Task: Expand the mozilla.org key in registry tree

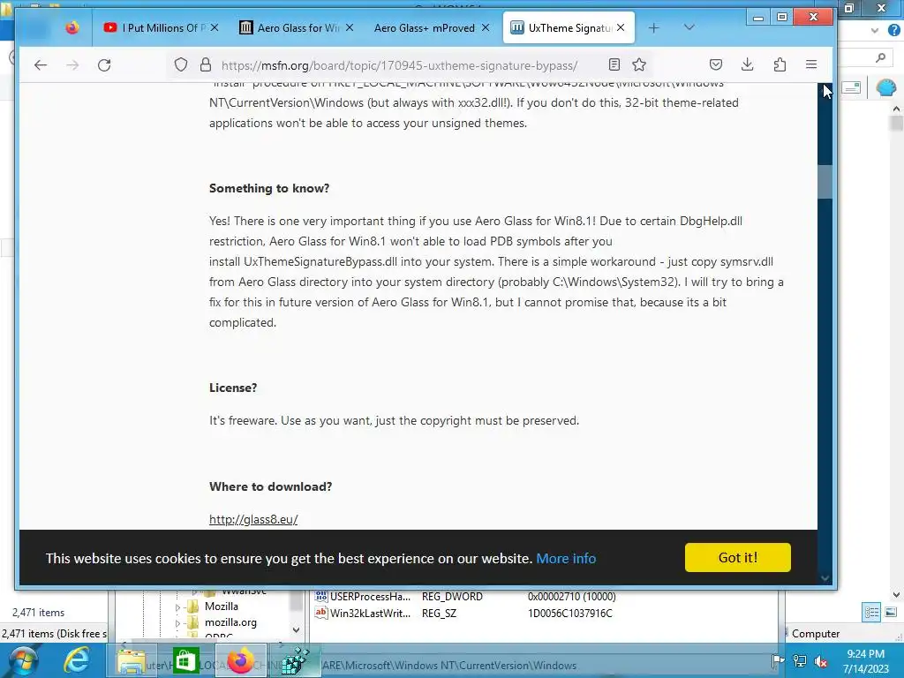Action: [177, 623]
